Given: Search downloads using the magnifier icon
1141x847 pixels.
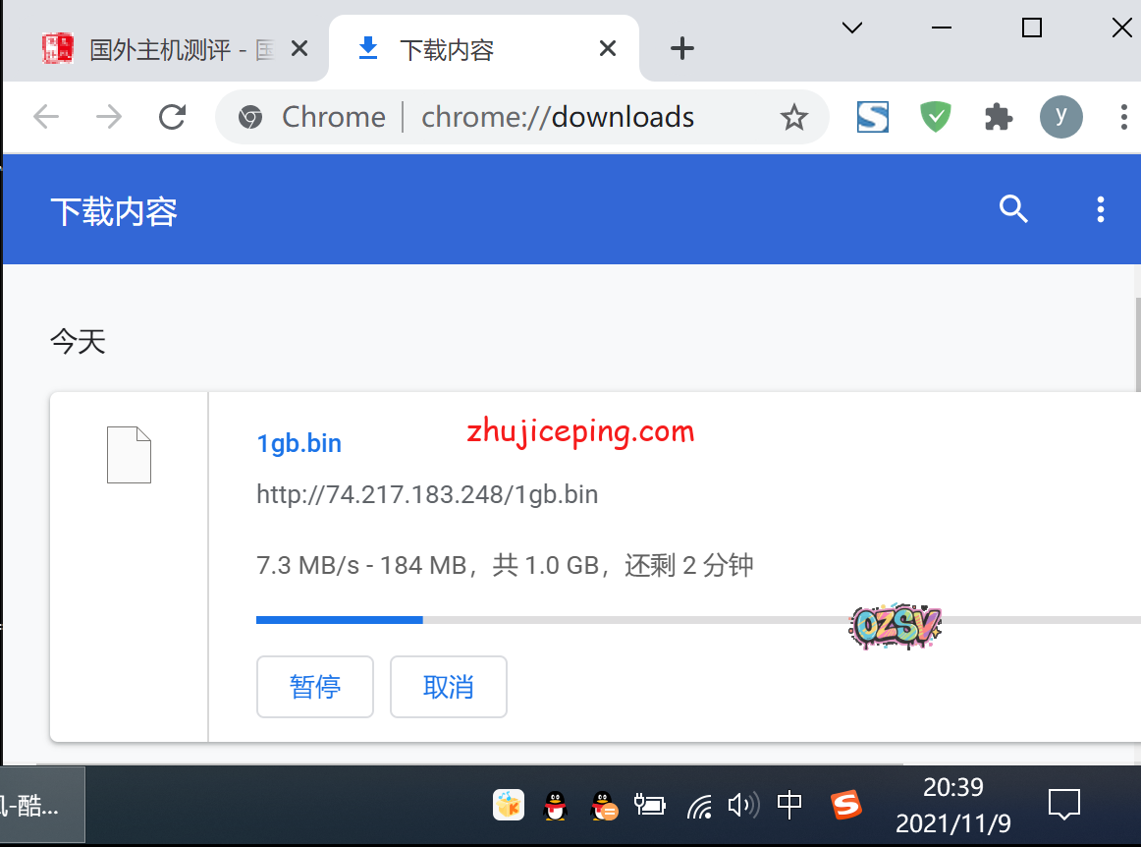Looking at the screenshot, I should (x=1012, y=209).
